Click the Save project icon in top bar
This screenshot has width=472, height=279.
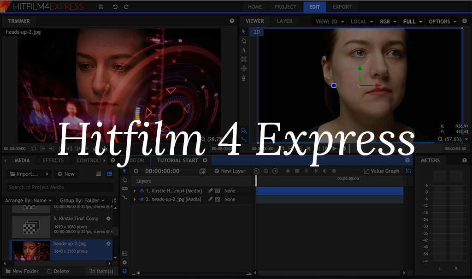(x=101, y=6)
